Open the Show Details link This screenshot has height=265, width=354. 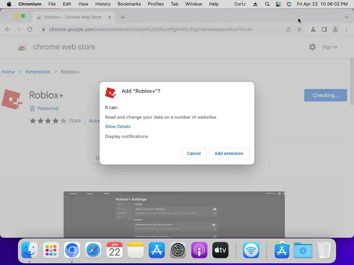coord(118,126)
